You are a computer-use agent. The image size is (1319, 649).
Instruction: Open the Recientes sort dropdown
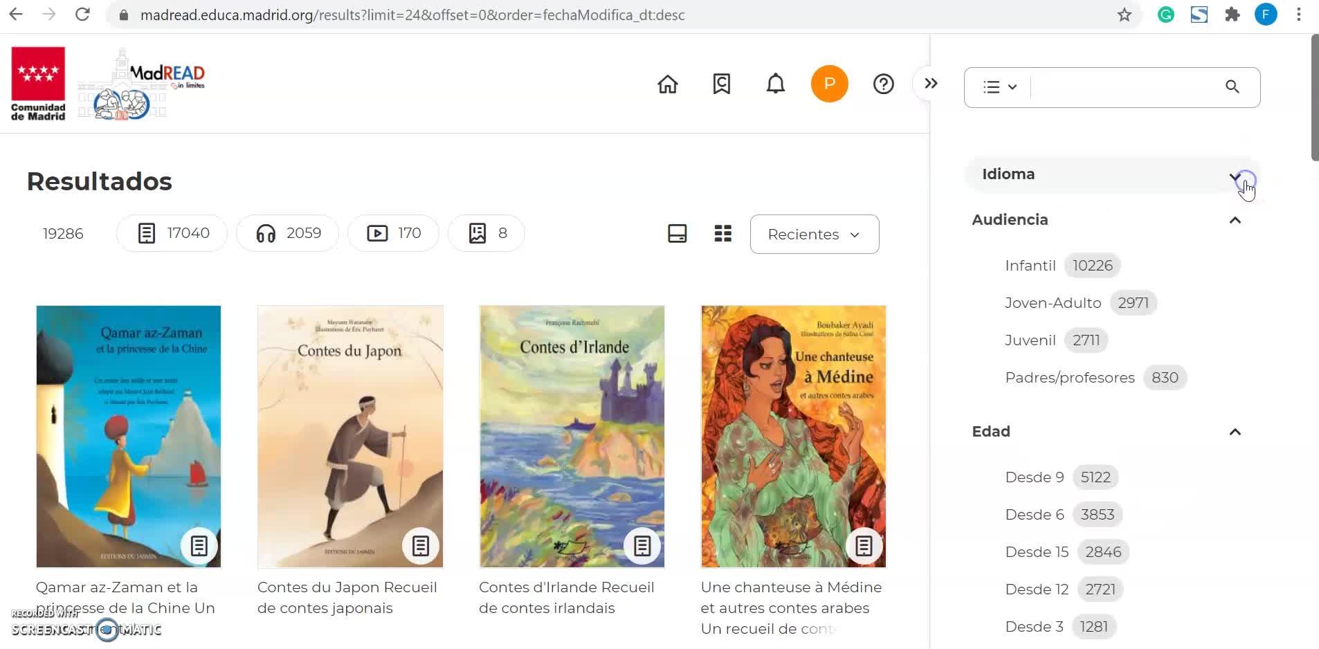[x=814, y=235]
